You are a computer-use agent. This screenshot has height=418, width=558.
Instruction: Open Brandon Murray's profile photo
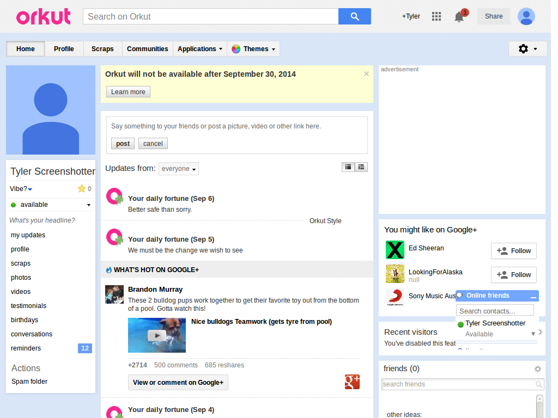pos(114,294)
